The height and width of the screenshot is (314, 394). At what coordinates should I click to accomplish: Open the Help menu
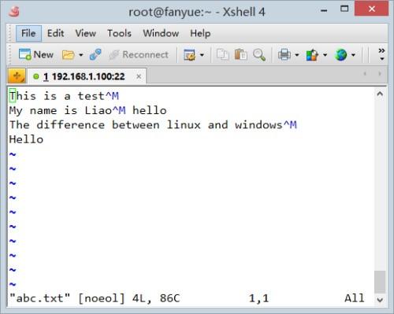tap(200, 33)
